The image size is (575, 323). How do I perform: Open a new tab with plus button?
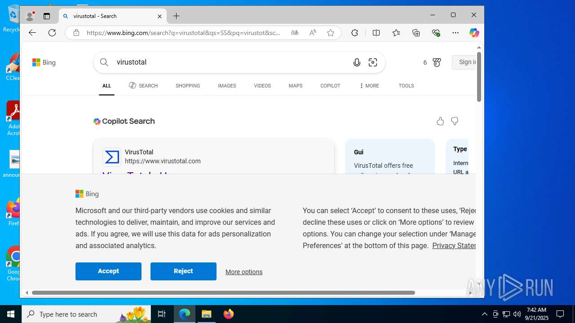(x=177, y=16)
